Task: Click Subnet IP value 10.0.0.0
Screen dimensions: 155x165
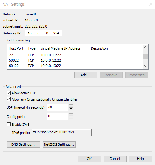Action: [31, 20]
